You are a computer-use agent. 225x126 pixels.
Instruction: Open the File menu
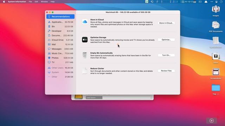[30, 2]
